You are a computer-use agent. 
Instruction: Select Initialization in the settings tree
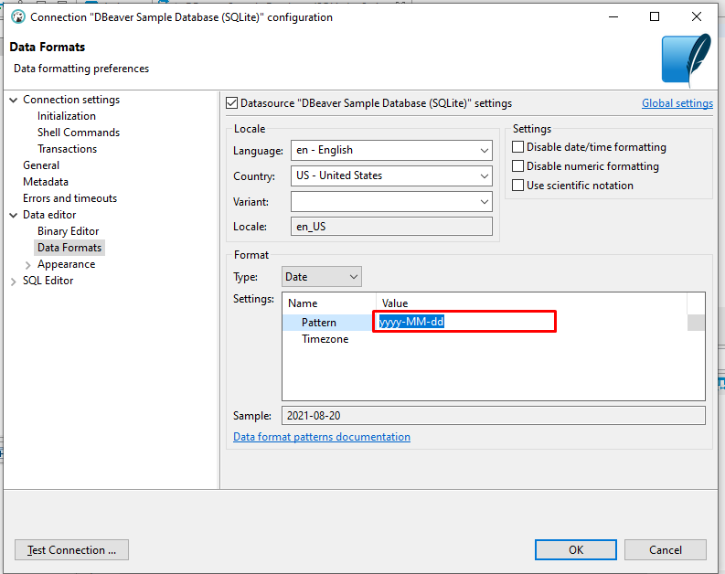67,116
